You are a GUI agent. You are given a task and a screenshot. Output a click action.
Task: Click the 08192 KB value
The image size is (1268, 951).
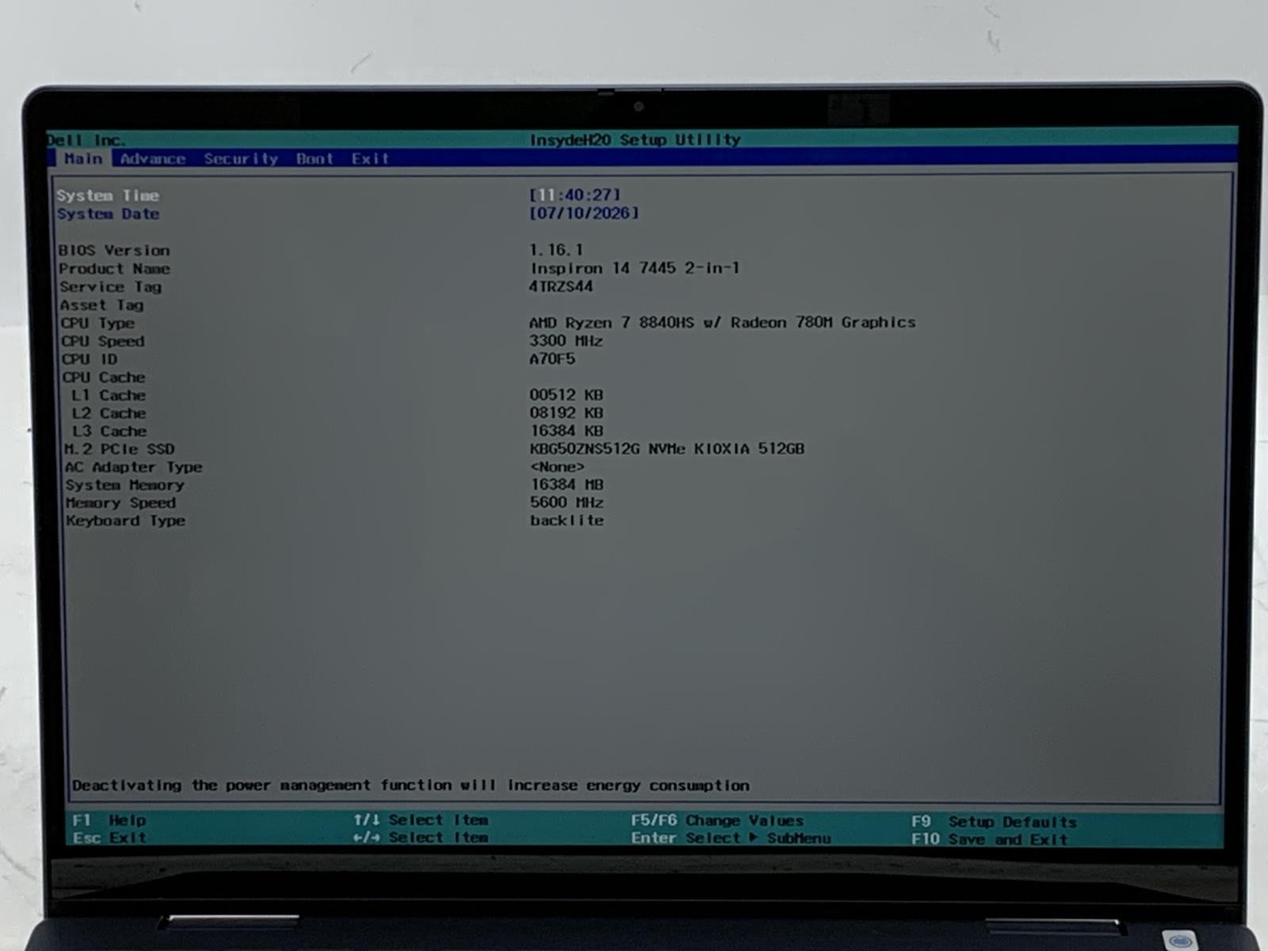tap(567, 413)
